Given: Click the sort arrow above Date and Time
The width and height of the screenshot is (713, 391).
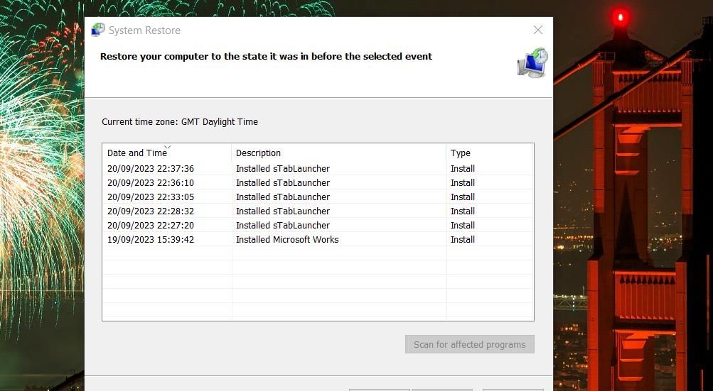Looking at the screenshot, I should pyautogui.click(x=168, y=147).
